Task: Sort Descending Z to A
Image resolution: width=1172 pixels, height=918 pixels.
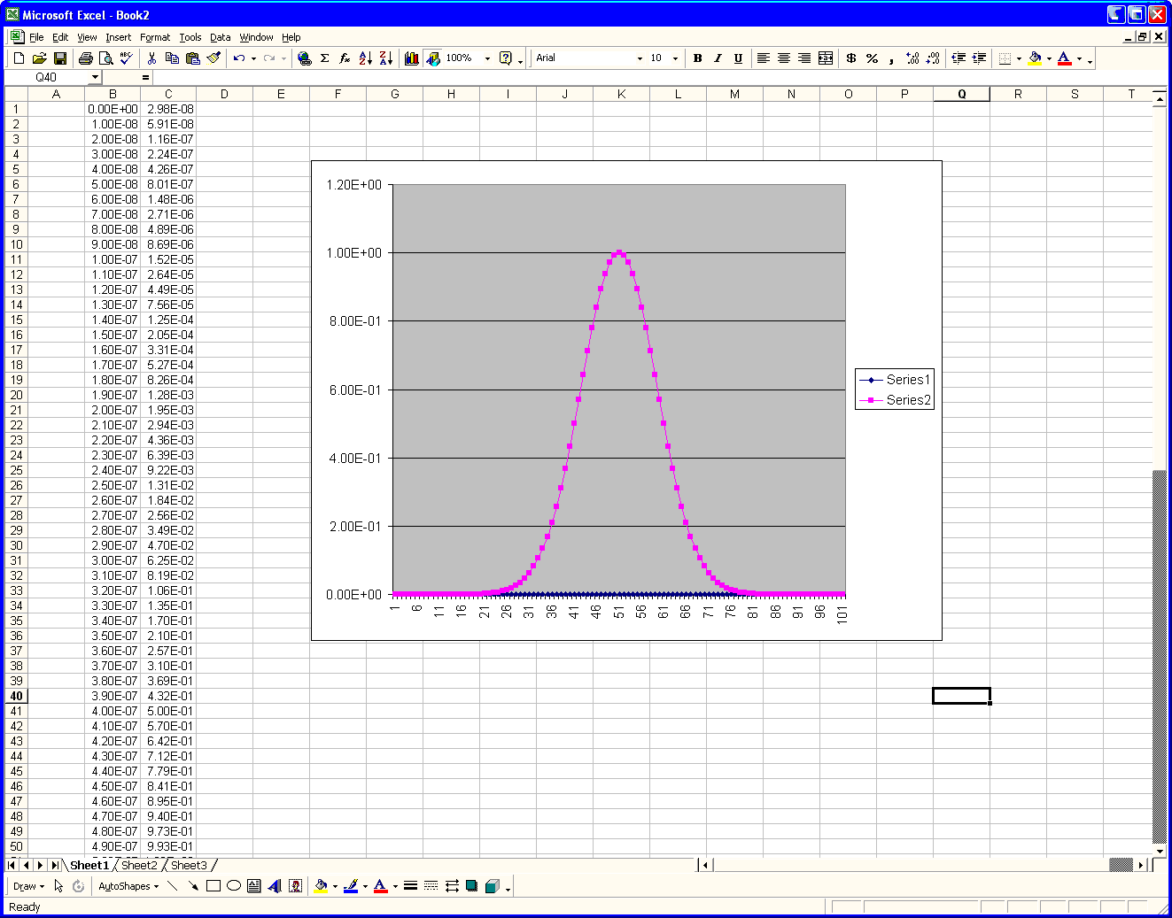Action: coord(386,58)
